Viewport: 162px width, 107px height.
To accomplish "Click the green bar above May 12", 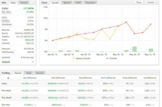I will pyautogui.click(x=151, y=50).
